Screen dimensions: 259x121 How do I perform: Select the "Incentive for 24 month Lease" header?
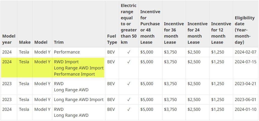point(197,33)
